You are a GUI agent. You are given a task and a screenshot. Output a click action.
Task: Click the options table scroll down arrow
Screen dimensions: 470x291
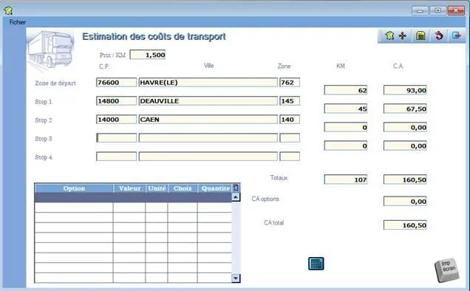click(x=236, y=278)
